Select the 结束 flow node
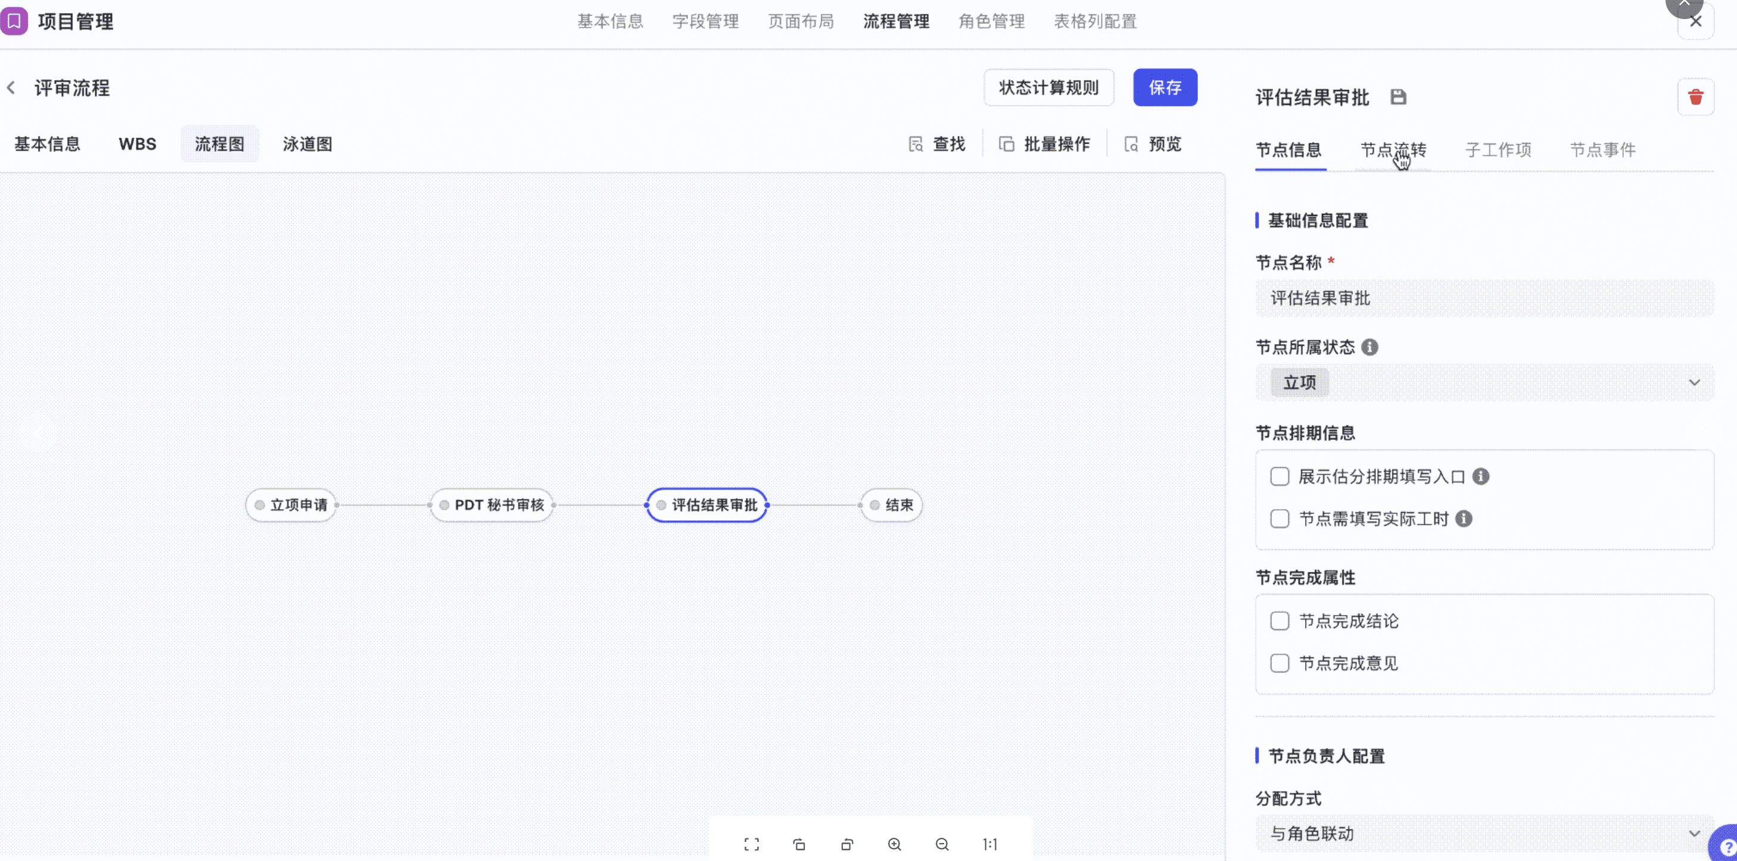 [x=891, y=505]
